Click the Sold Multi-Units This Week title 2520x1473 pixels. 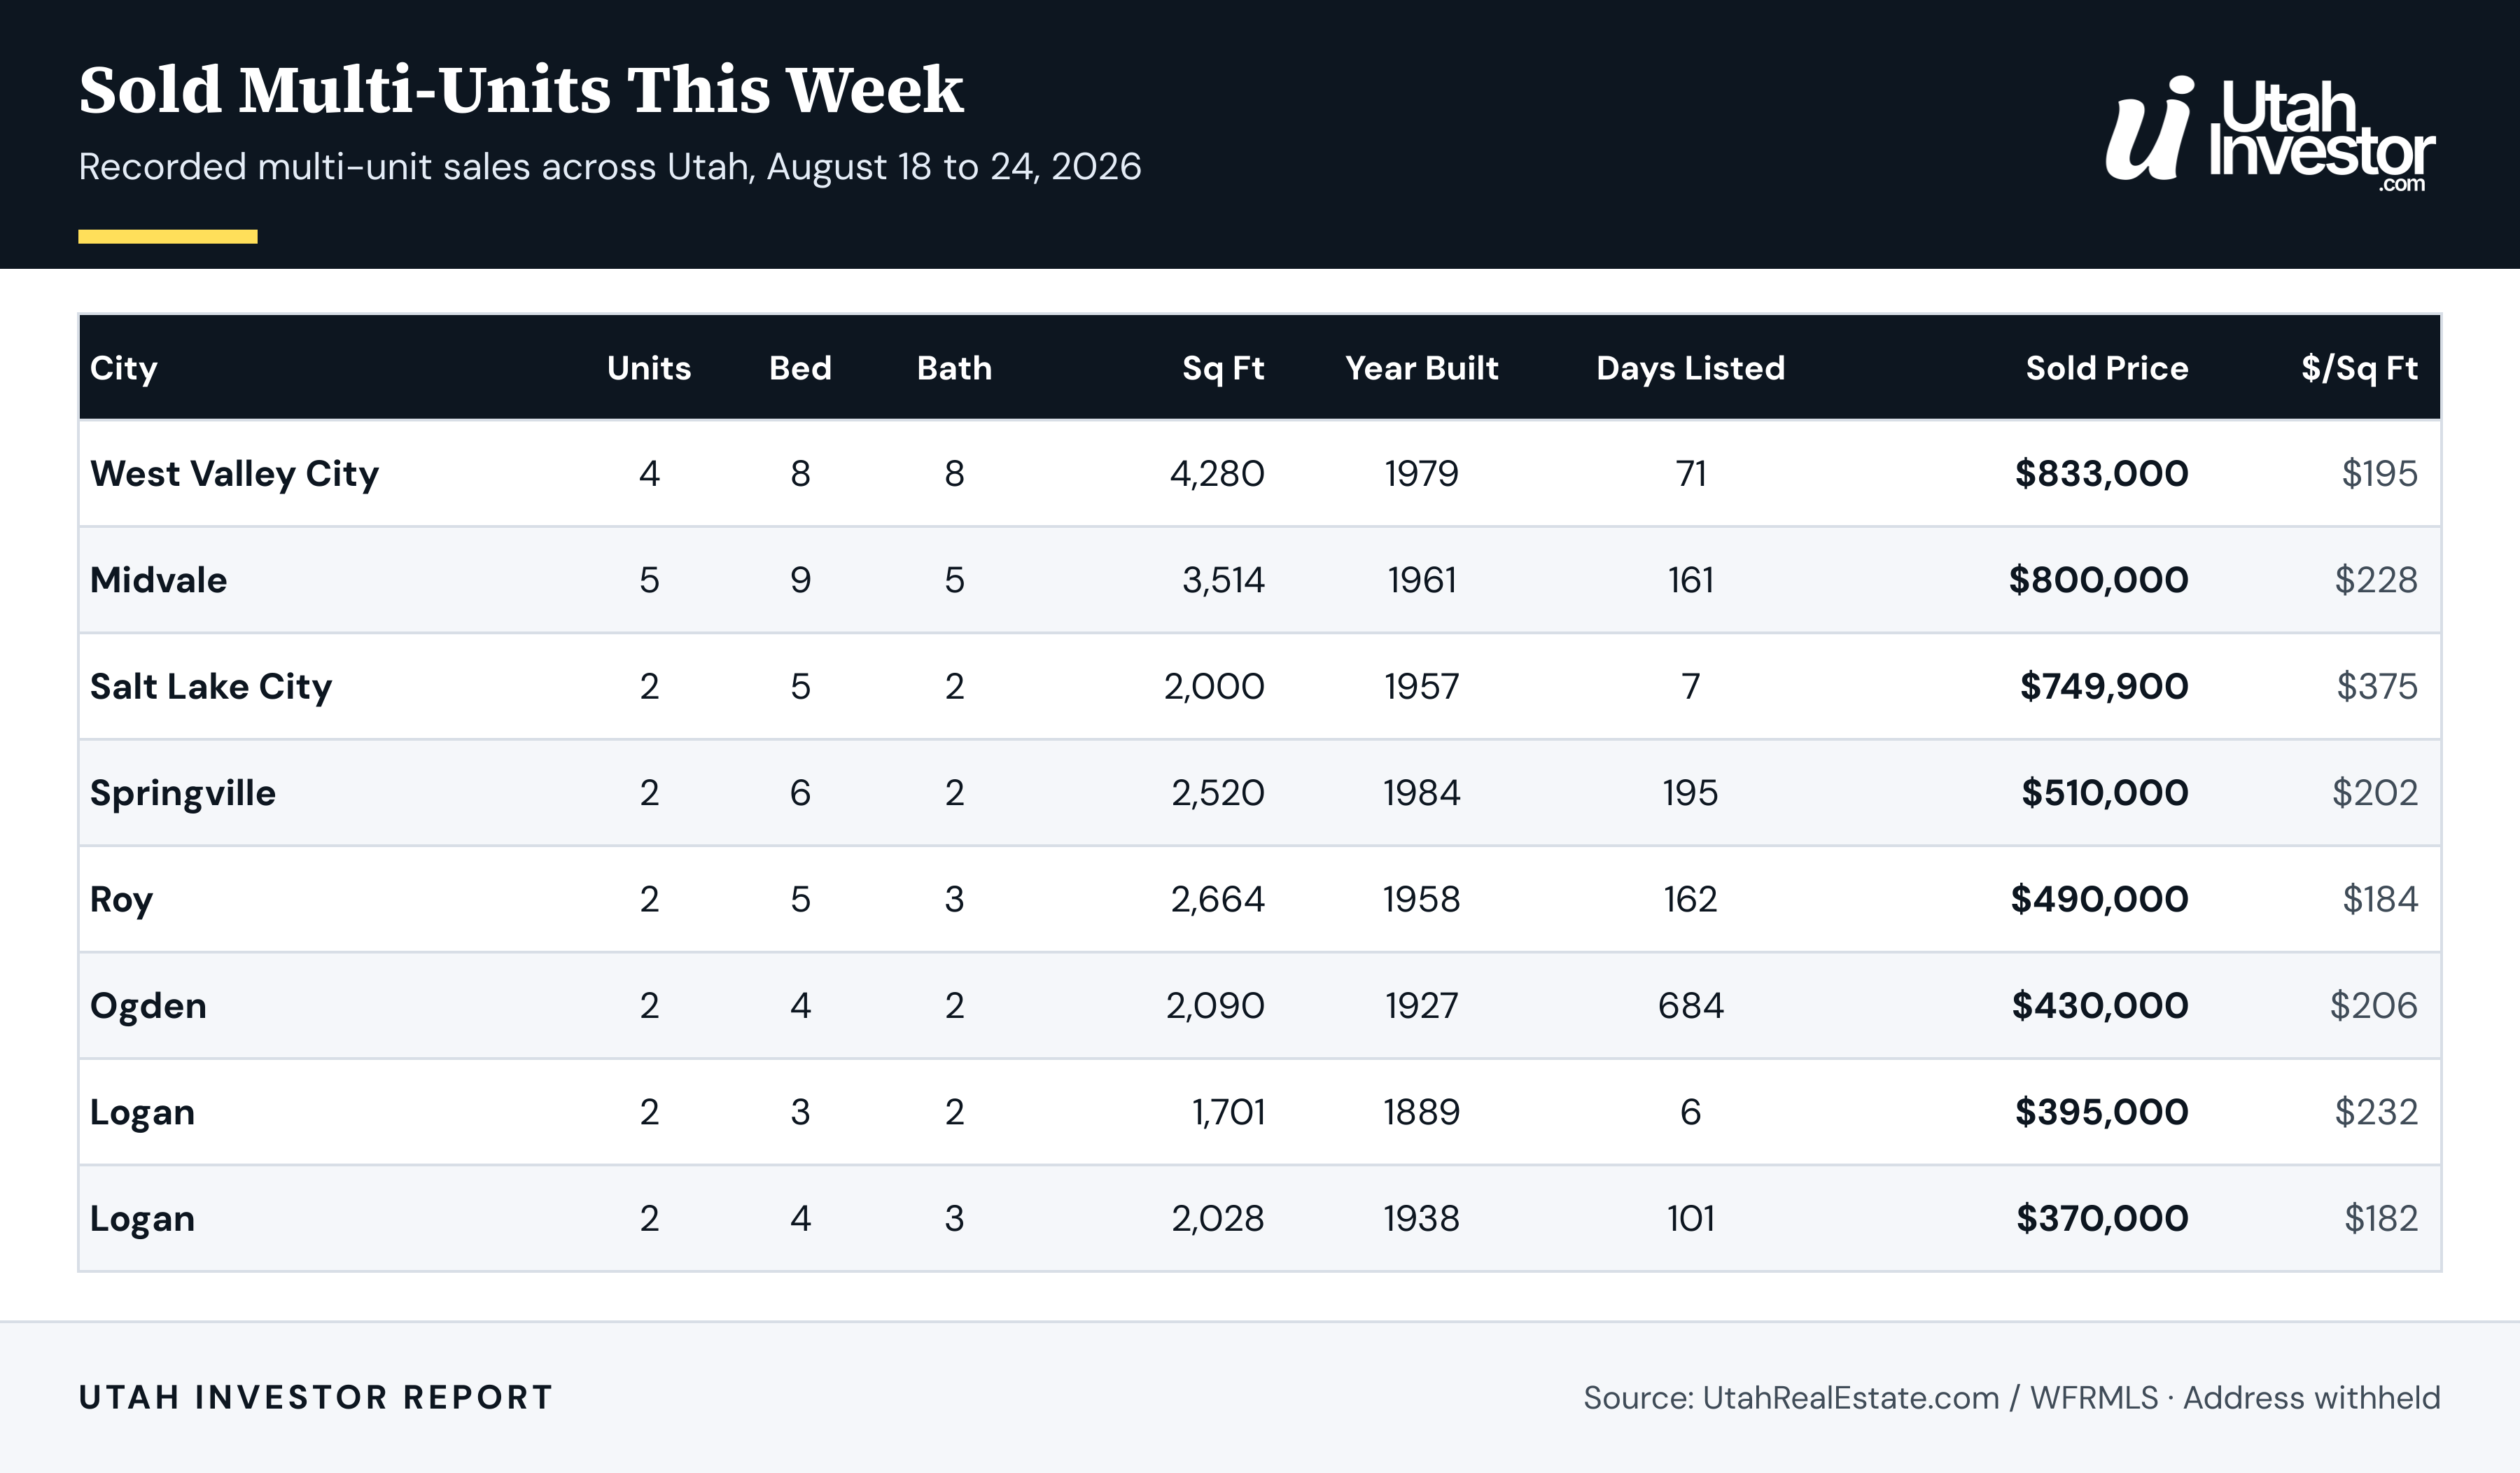521,90
